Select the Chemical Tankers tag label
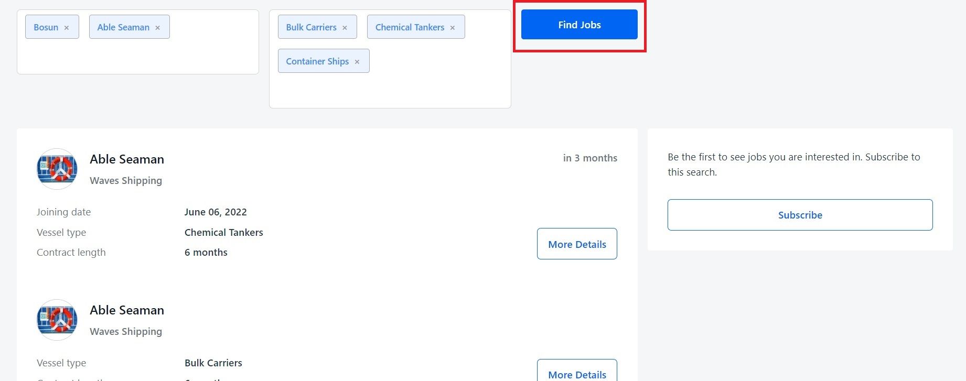The height and width of the screenshot is (381, 966). tap(410, 27)
